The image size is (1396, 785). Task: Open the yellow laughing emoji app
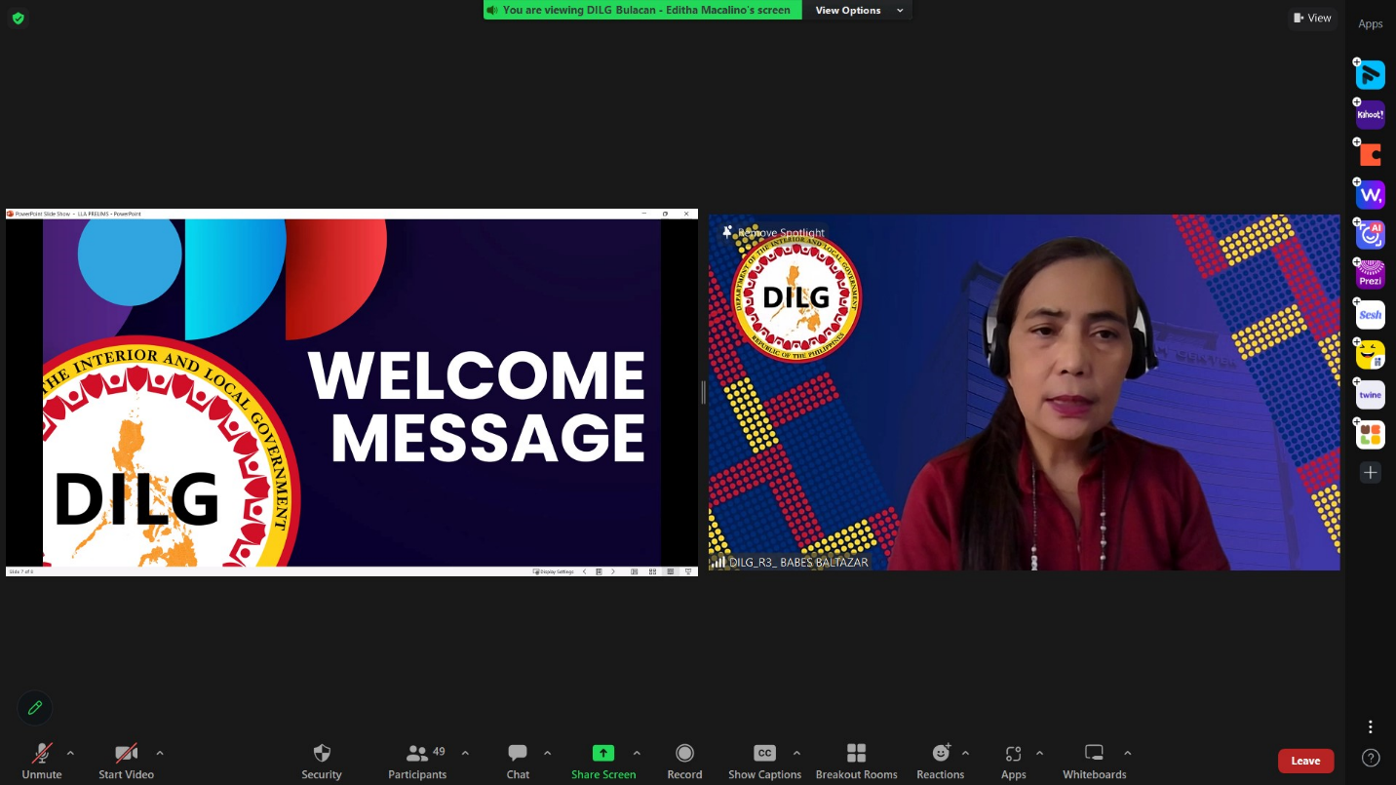click(1371, 355)
